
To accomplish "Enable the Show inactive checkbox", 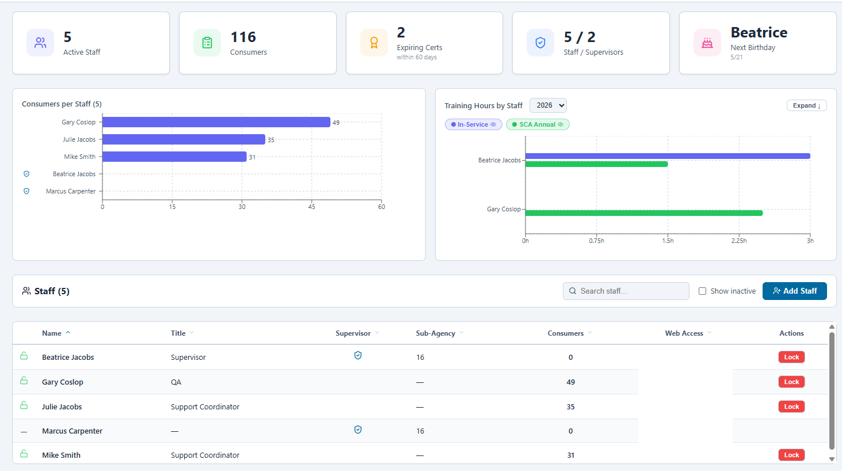I will [702, 291].
